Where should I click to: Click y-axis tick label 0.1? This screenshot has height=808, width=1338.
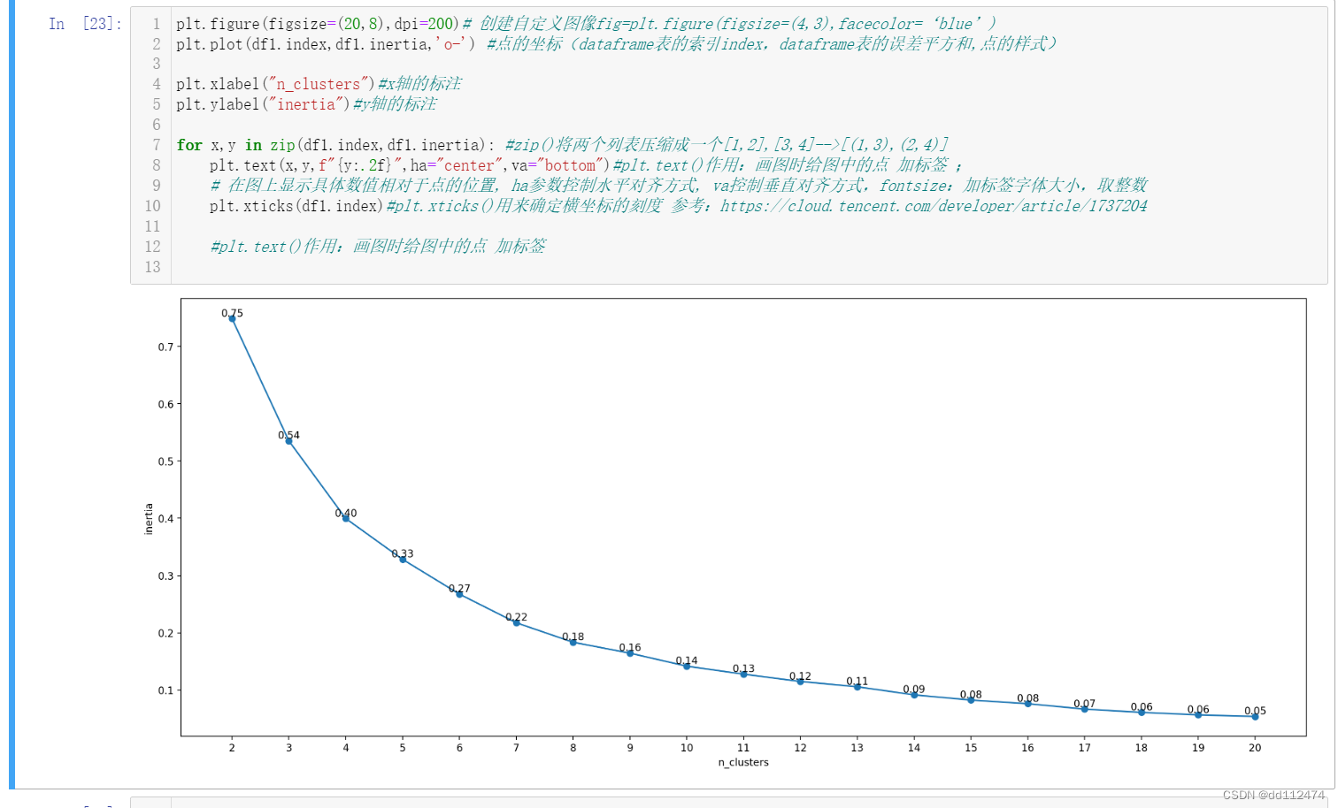click(x=165, y=690)
